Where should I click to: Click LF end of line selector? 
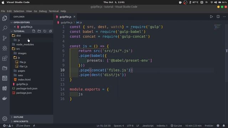tap(138, 126)
